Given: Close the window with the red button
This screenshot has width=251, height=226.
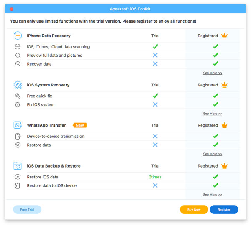Looking at the screenshot, I should pyautogui.click(x=12, y=9).
